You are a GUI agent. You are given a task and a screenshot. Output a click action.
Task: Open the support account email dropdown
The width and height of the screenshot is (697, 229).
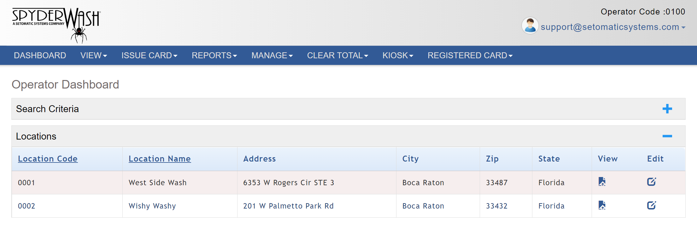[613, 27]
